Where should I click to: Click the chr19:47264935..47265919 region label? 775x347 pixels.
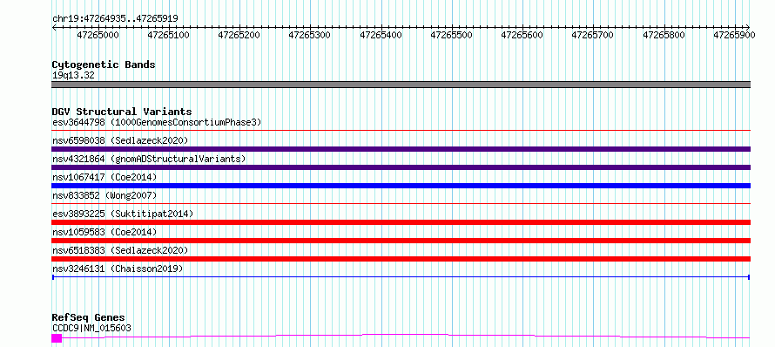tap(115, 18)
